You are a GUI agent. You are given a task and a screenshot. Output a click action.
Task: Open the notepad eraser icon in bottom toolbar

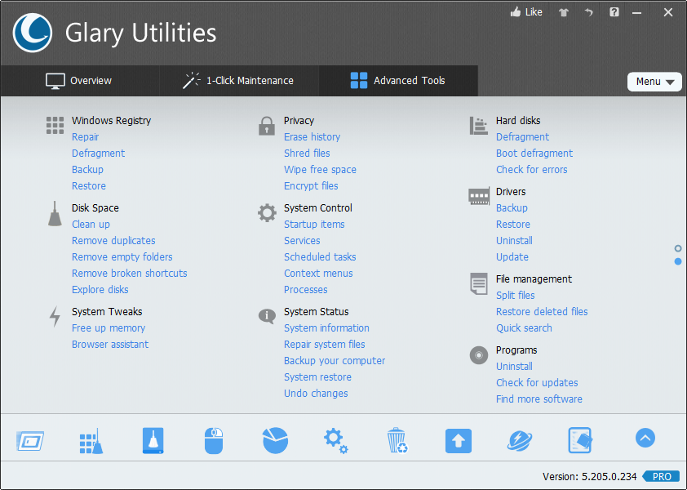point(580,440)
